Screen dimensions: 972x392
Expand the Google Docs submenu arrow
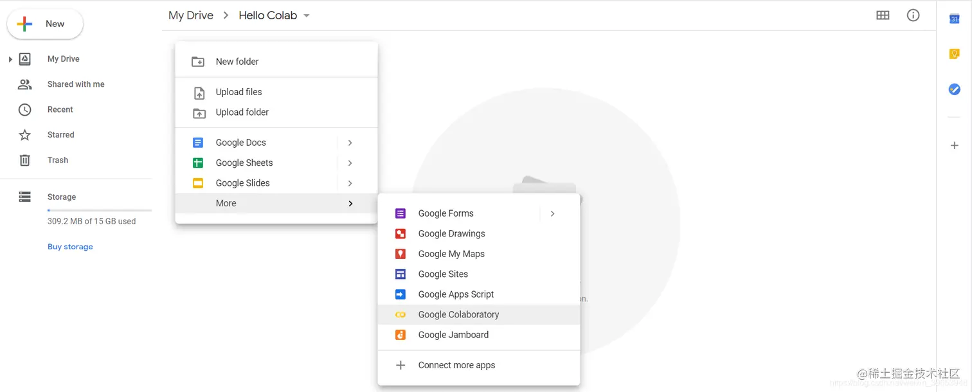(x=350, y=143)
